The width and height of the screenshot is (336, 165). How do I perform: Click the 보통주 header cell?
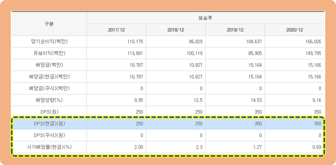(205, 18)
